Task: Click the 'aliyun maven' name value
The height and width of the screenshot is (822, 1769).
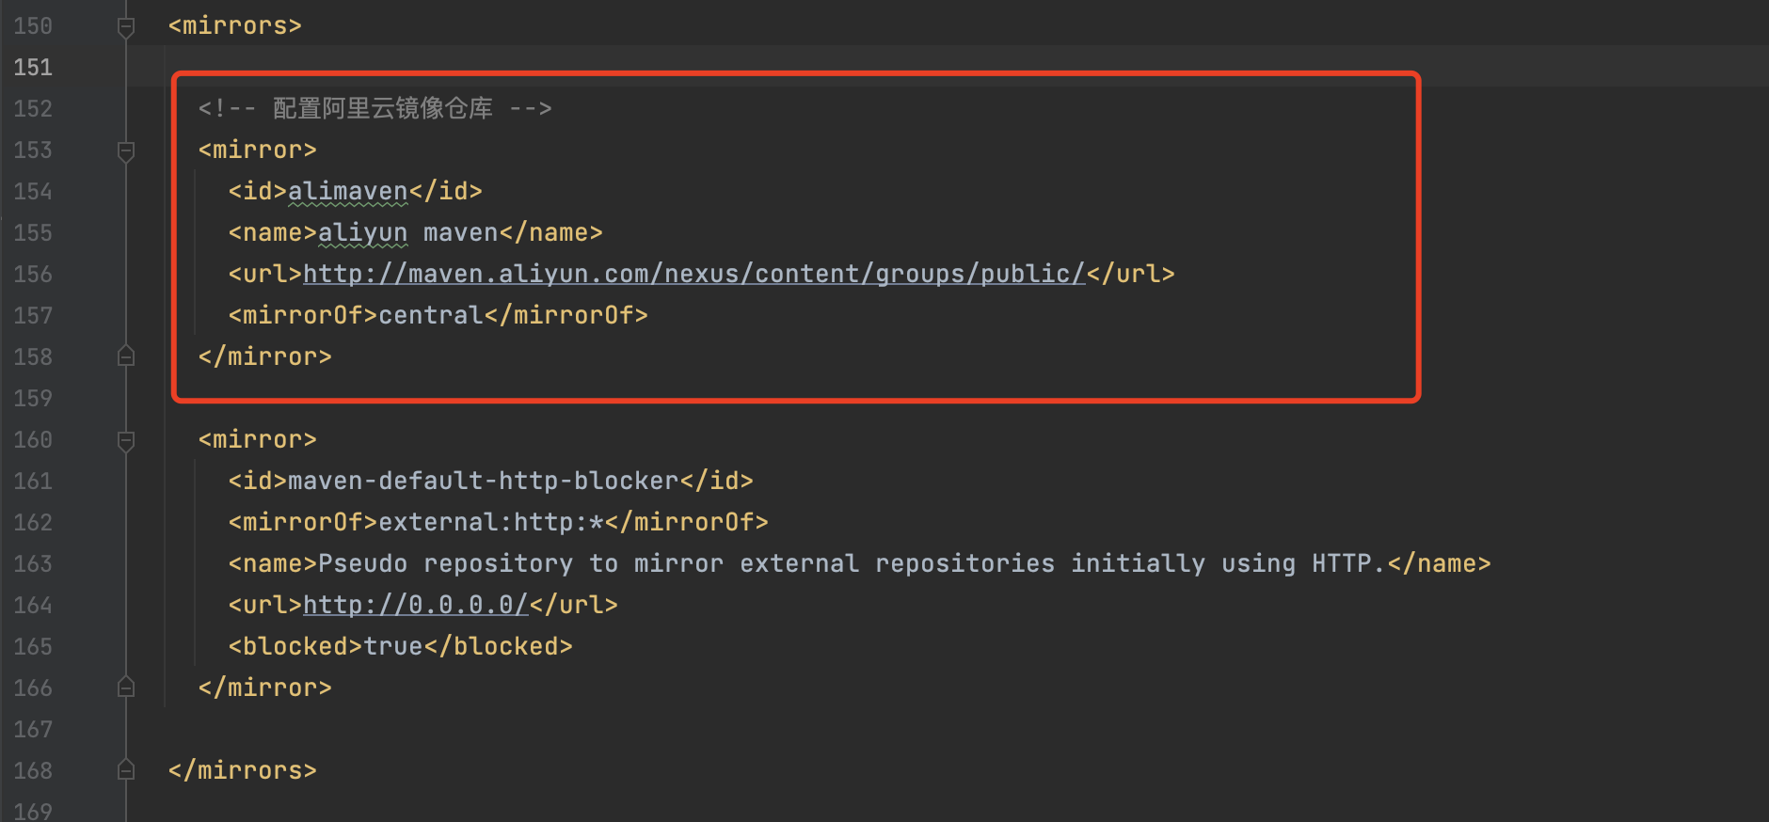Action: (x=408, y=232)
